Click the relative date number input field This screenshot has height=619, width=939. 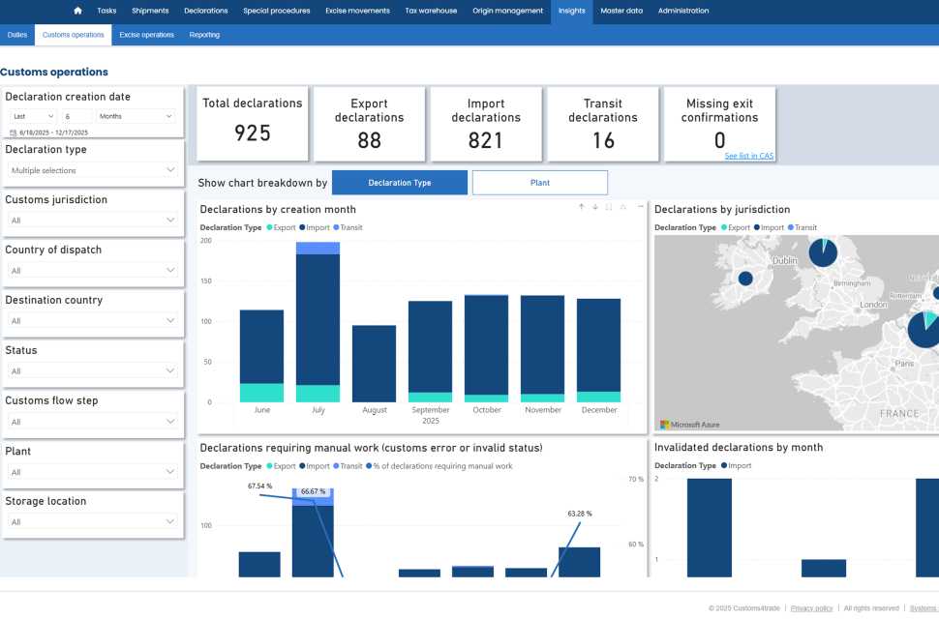77,116
